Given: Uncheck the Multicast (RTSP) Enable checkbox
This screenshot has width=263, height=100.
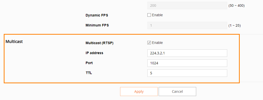Looking at the screenshot, I should point(149,43).
